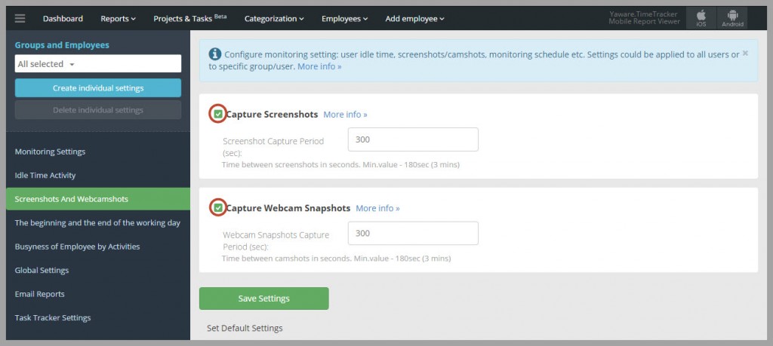Select Idle Time Activity
Screen dimensions: 773x346
(45, 175)
